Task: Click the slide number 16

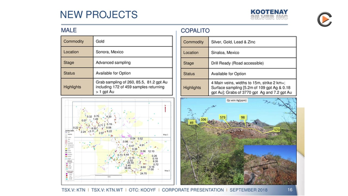Action: coord(290,190)
